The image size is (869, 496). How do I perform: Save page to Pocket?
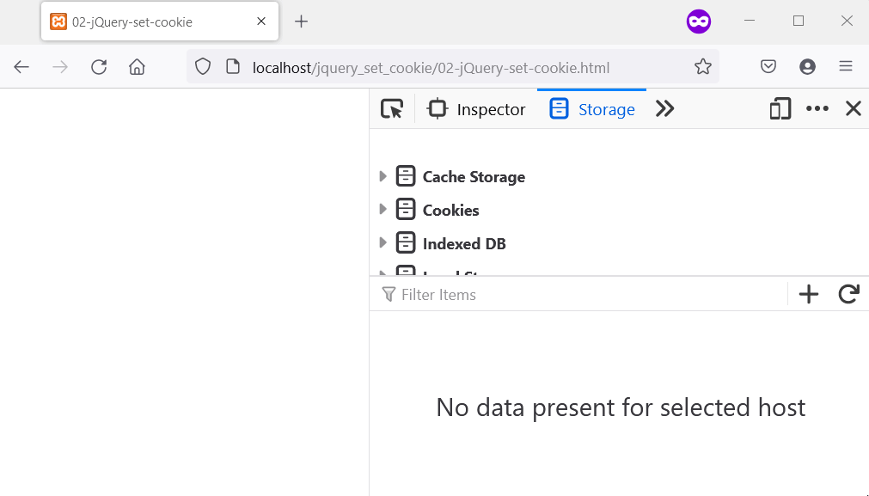(x=768, y=67)
